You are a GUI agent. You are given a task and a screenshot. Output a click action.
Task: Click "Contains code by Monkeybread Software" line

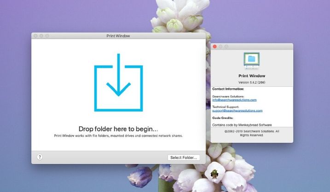pyautogui.click(x=242, y=125)
